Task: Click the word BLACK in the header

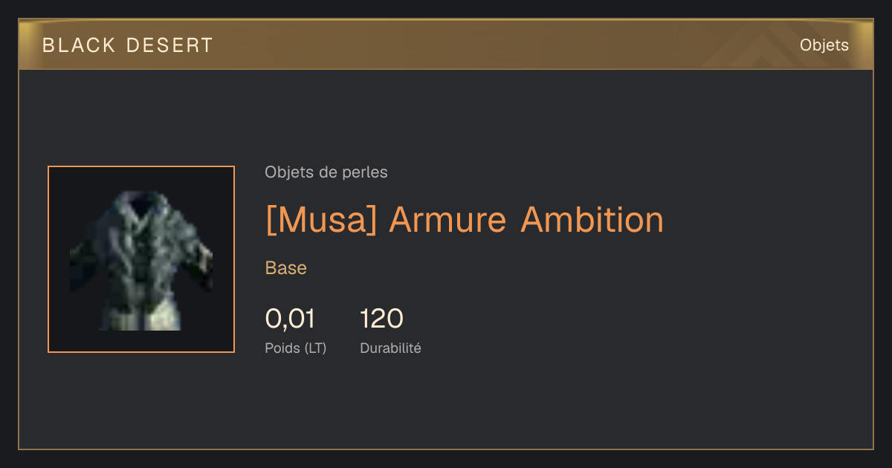Action: pyautogui.click(x=80, y=45)
